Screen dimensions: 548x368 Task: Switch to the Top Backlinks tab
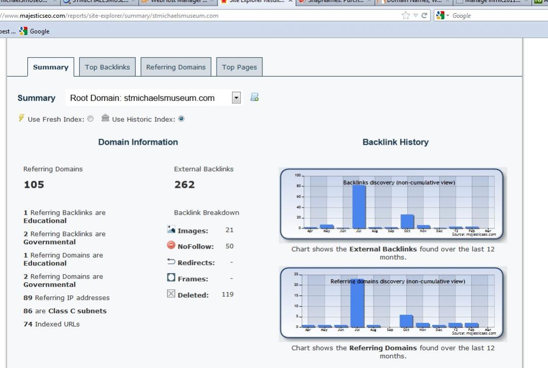click(x=107, y=67)
